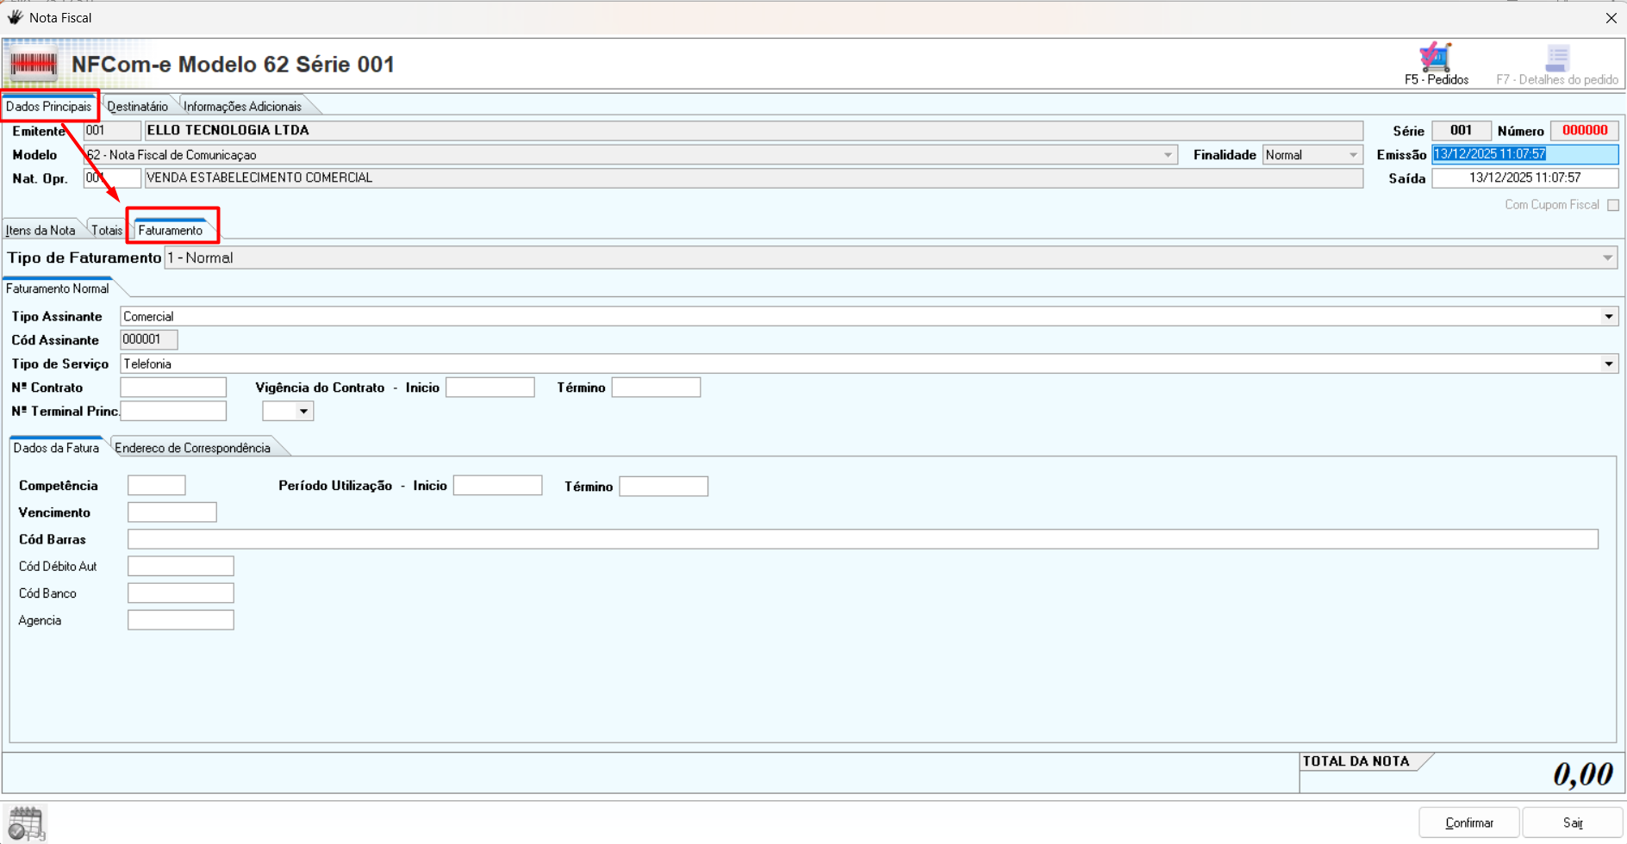Expand the Tipo de Serviço dropdown
The height and width of the screenshot is (844, 1627).
pos(1608,364)
